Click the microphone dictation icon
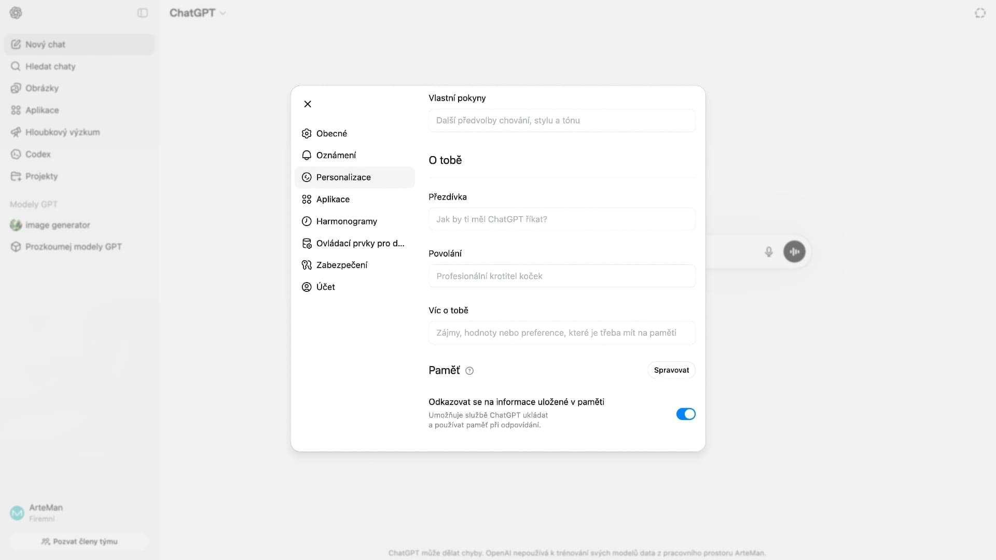This screenshot has width=996, height=560. (x=769, y=251)
